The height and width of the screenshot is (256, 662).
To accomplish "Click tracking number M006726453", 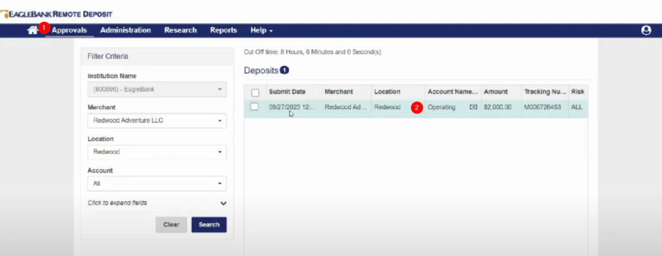I will (x=542, y=107).
